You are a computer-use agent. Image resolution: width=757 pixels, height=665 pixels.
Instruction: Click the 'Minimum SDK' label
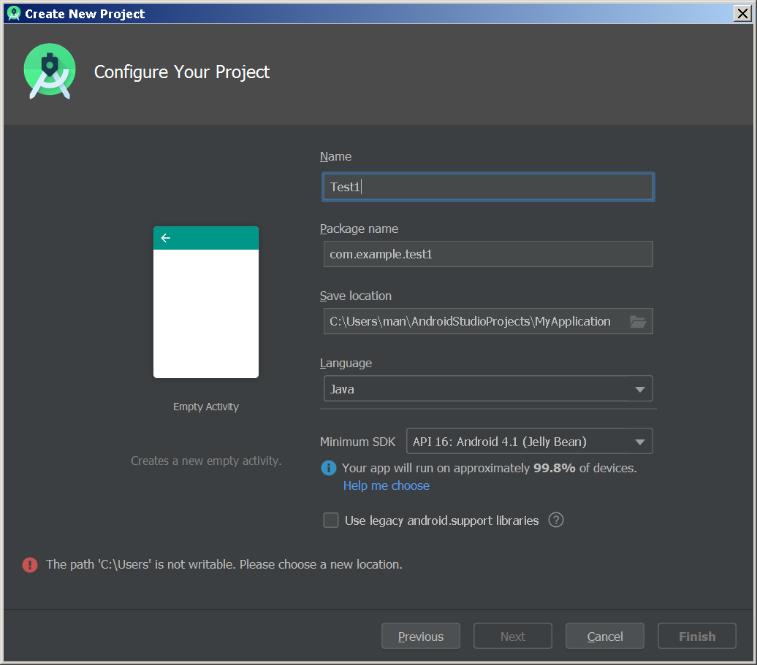click(x=358, y=442)
